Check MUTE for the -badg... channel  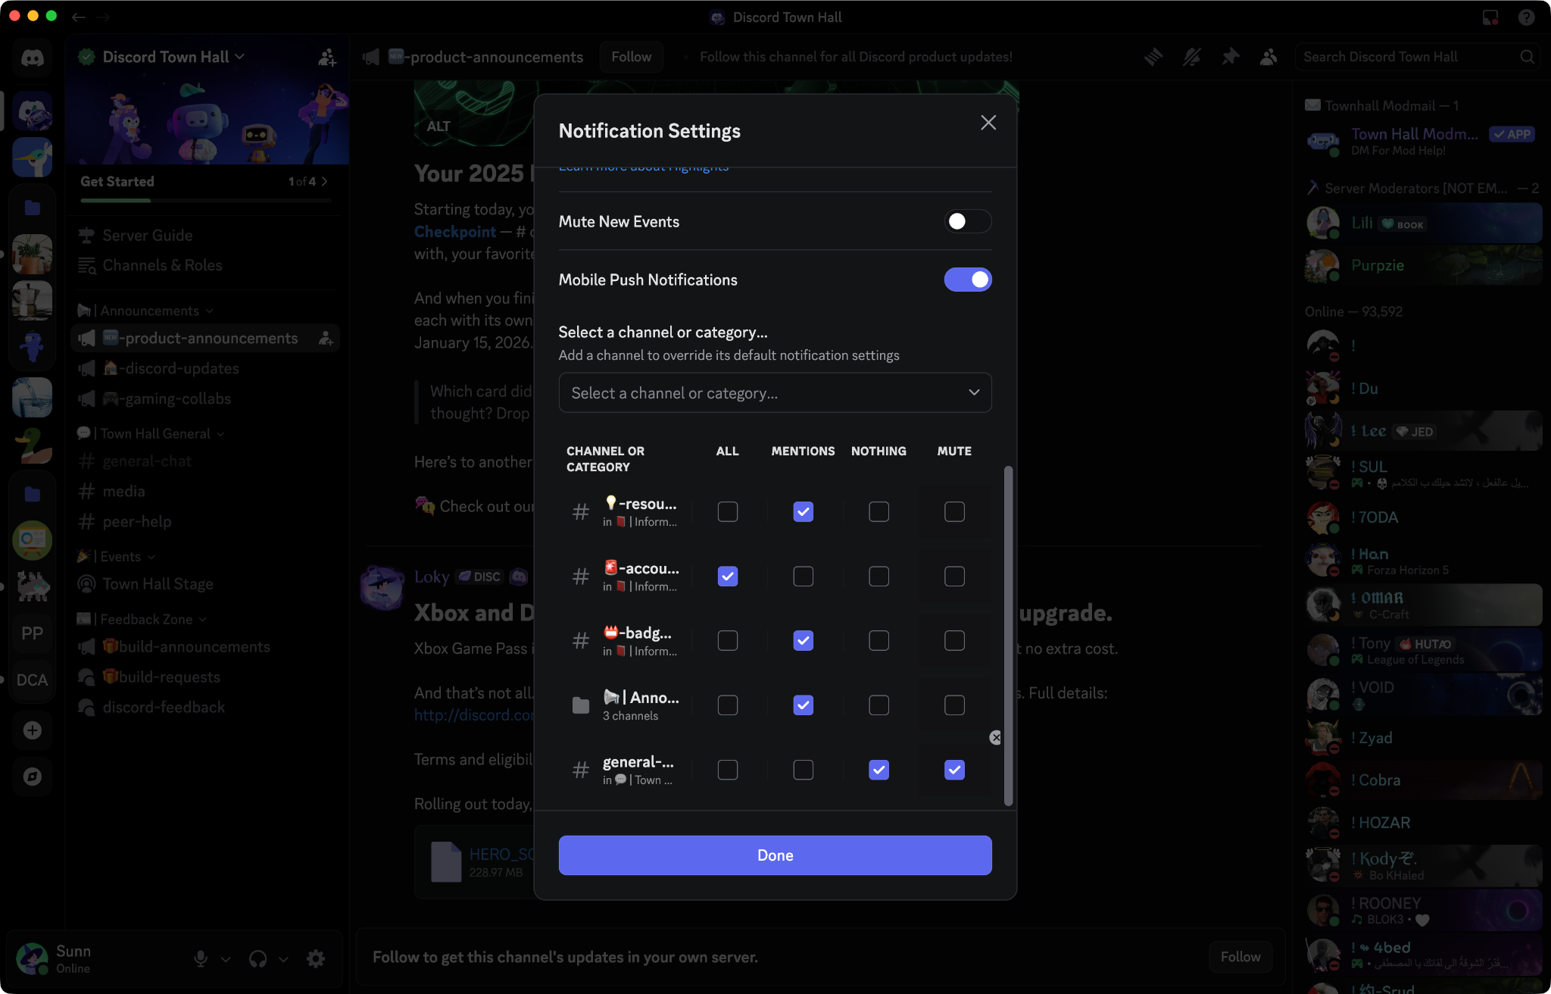pos(954,641)
